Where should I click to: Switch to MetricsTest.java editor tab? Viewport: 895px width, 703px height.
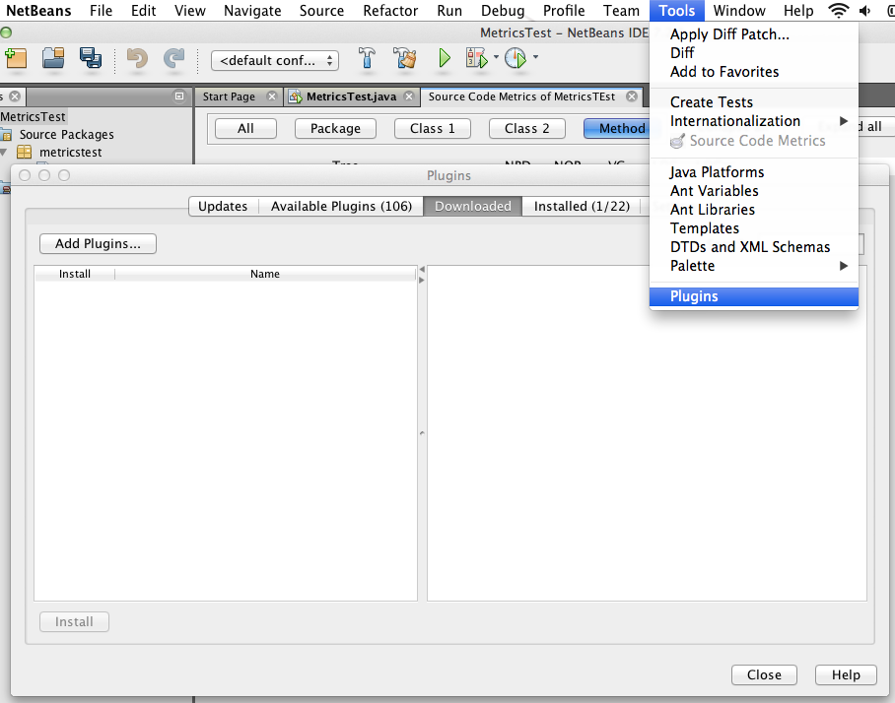tap(351, 96)
